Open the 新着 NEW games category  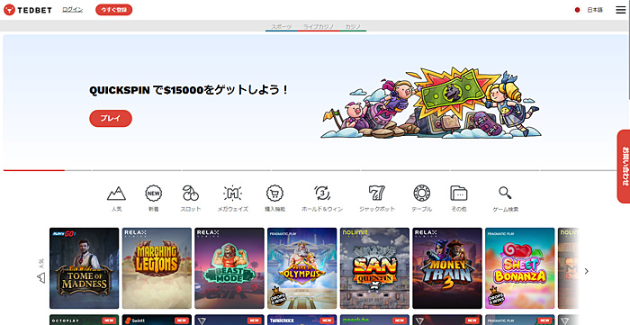click(x=154, y=198)
